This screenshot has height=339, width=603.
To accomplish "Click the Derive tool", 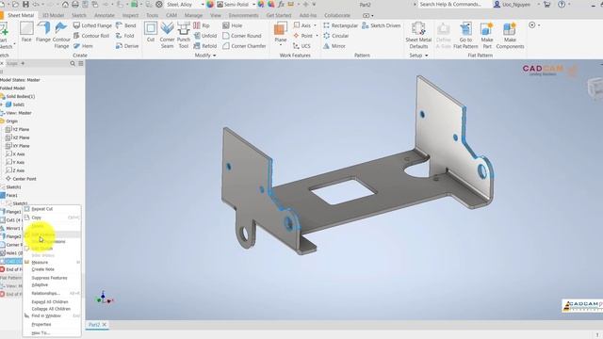I will (x=127, y=46).
